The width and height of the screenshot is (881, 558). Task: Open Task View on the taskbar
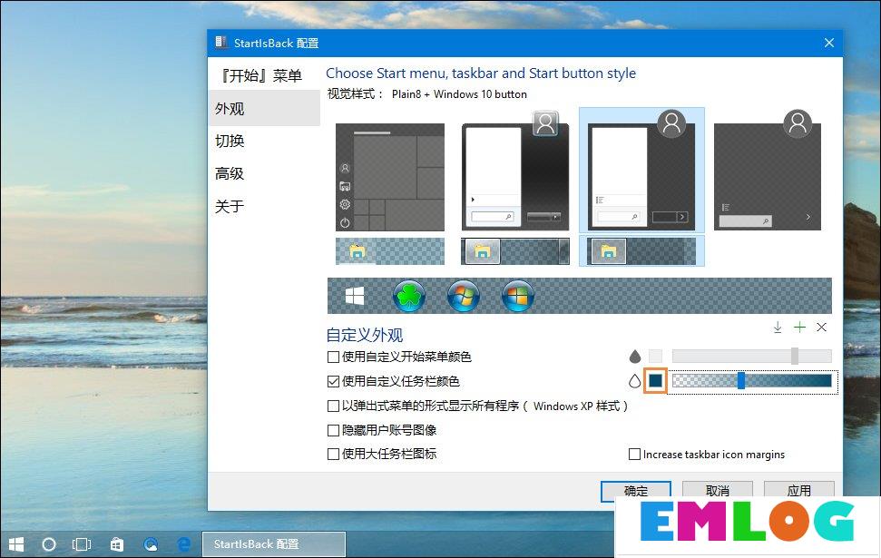coord(82,544)
